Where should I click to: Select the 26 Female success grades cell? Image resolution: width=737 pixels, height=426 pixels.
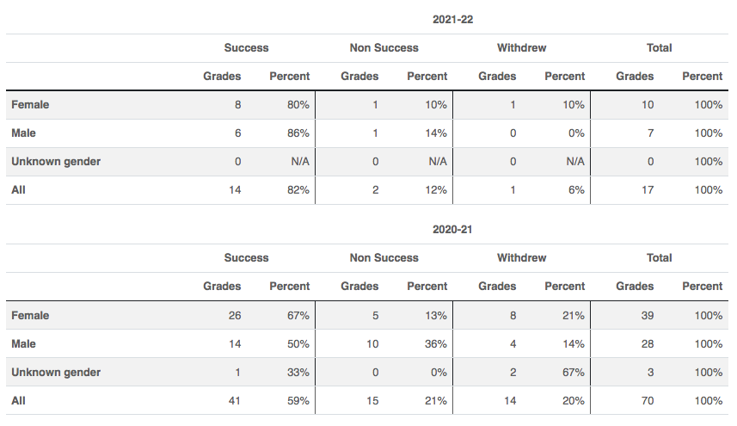[x=234, y=316]
